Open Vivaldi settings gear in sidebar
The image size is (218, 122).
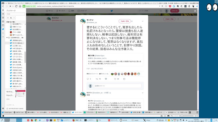coord(3,108)
